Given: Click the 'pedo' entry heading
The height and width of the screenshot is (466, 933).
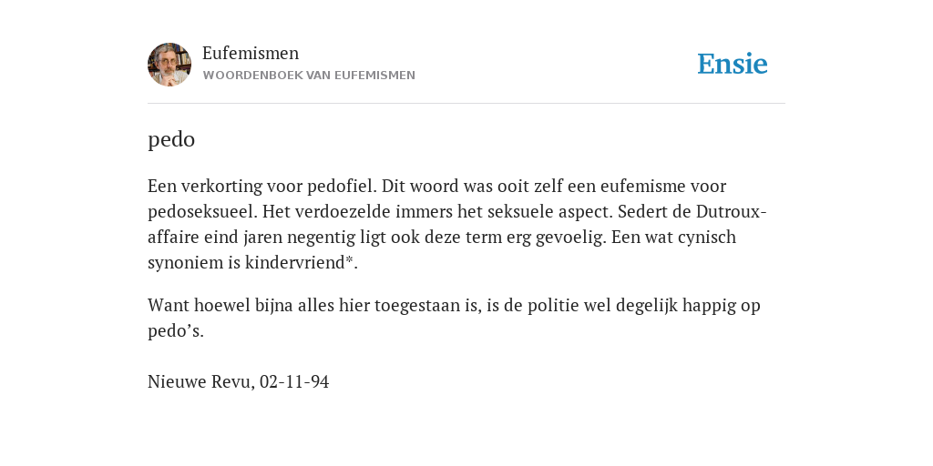Looking at the screenshot, I should (x=171, y=140).
